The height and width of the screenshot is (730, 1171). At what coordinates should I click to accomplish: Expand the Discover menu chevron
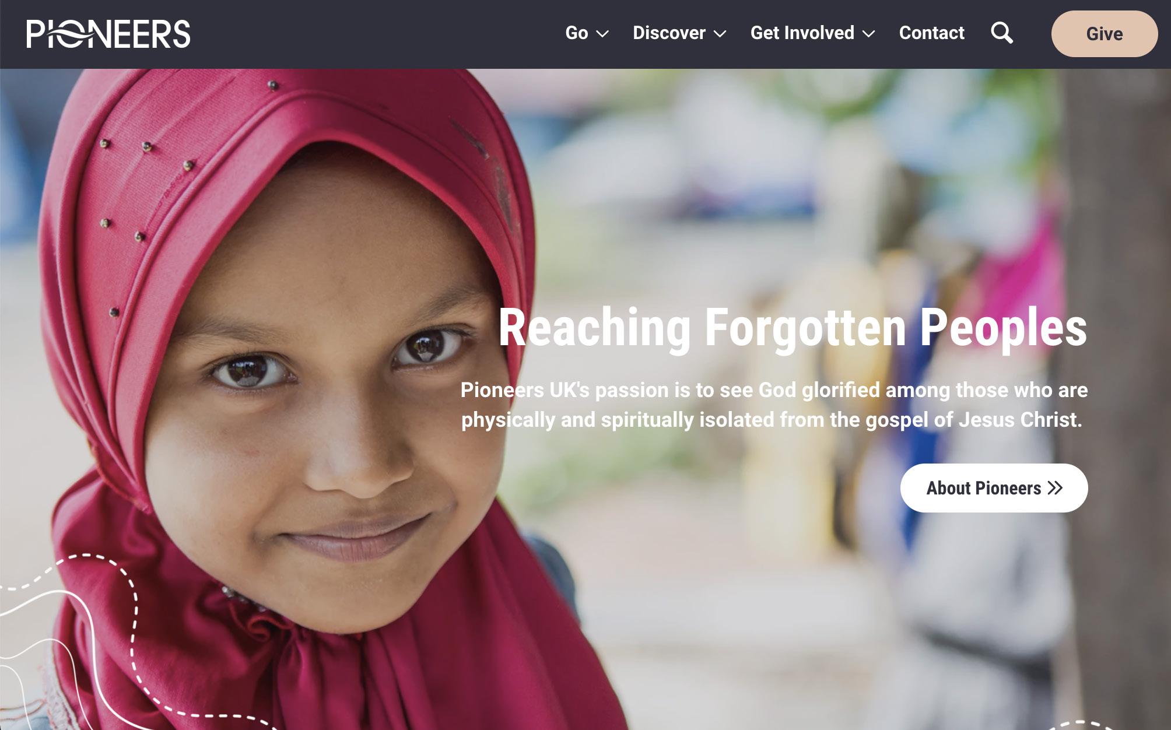[720, 34]
